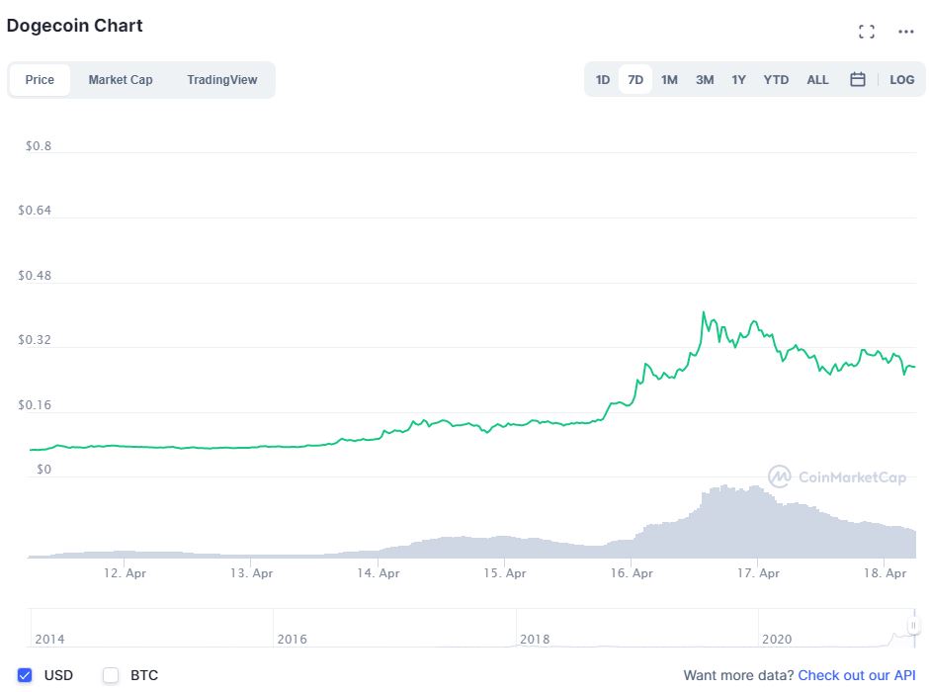This screenshot has width=929, height=692.
Task: Select the 1M time range
Action: (x=669, y=79)
